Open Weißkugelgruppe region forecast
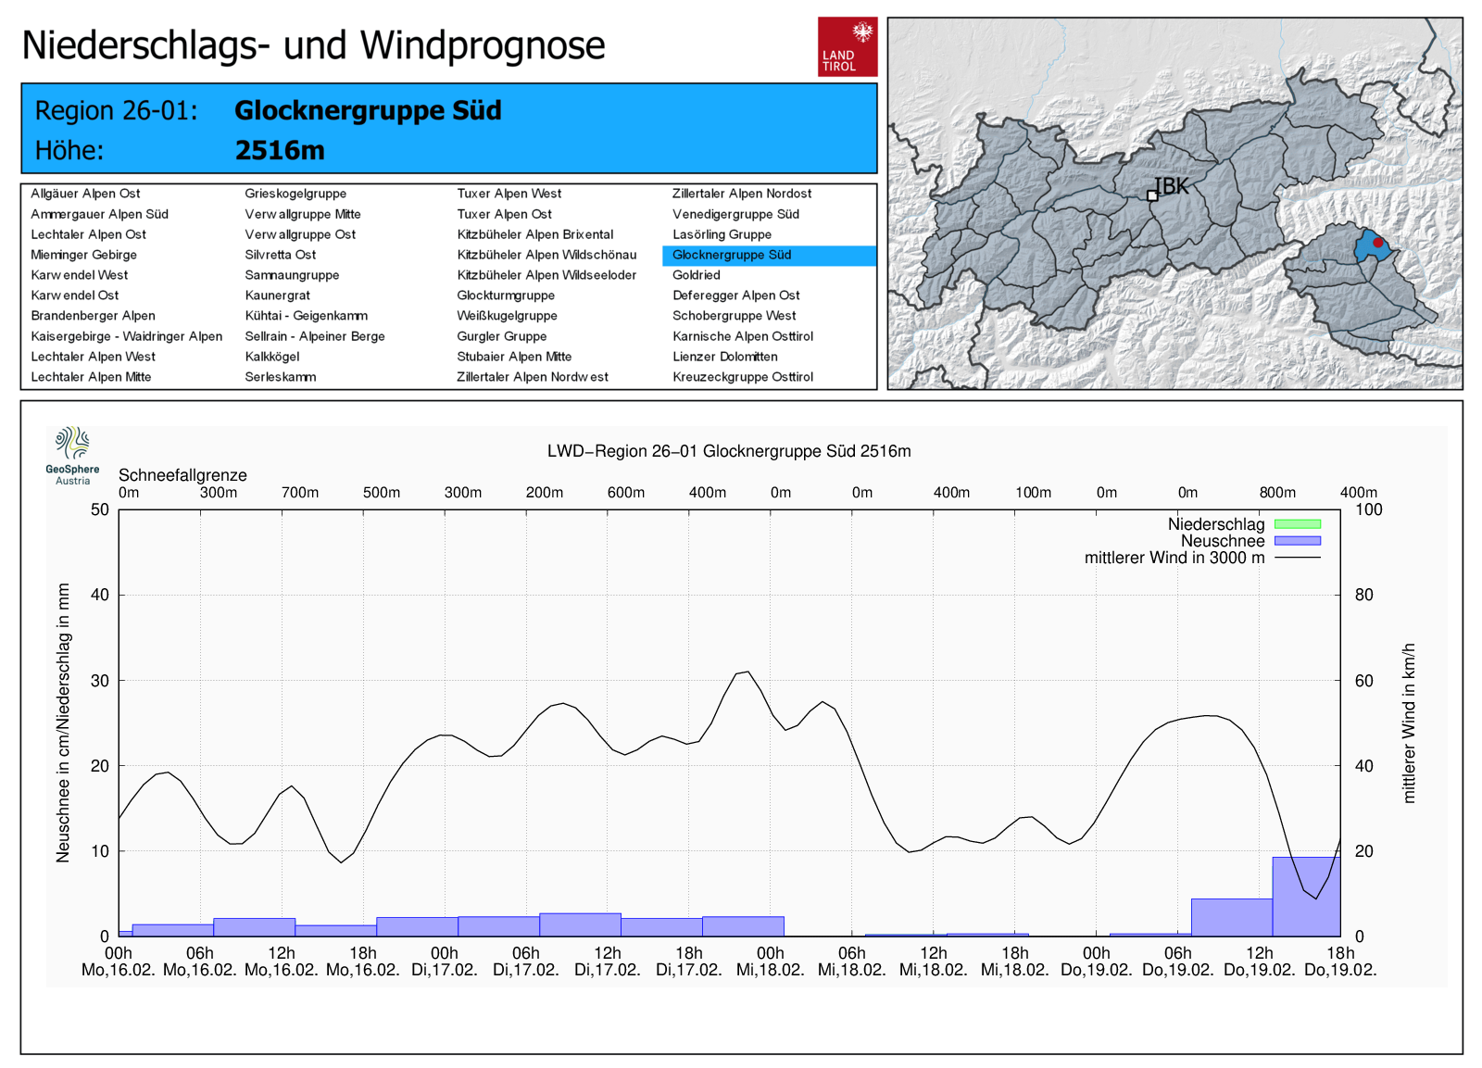This screenshot has width=1482, height=1068. [507, 316]
